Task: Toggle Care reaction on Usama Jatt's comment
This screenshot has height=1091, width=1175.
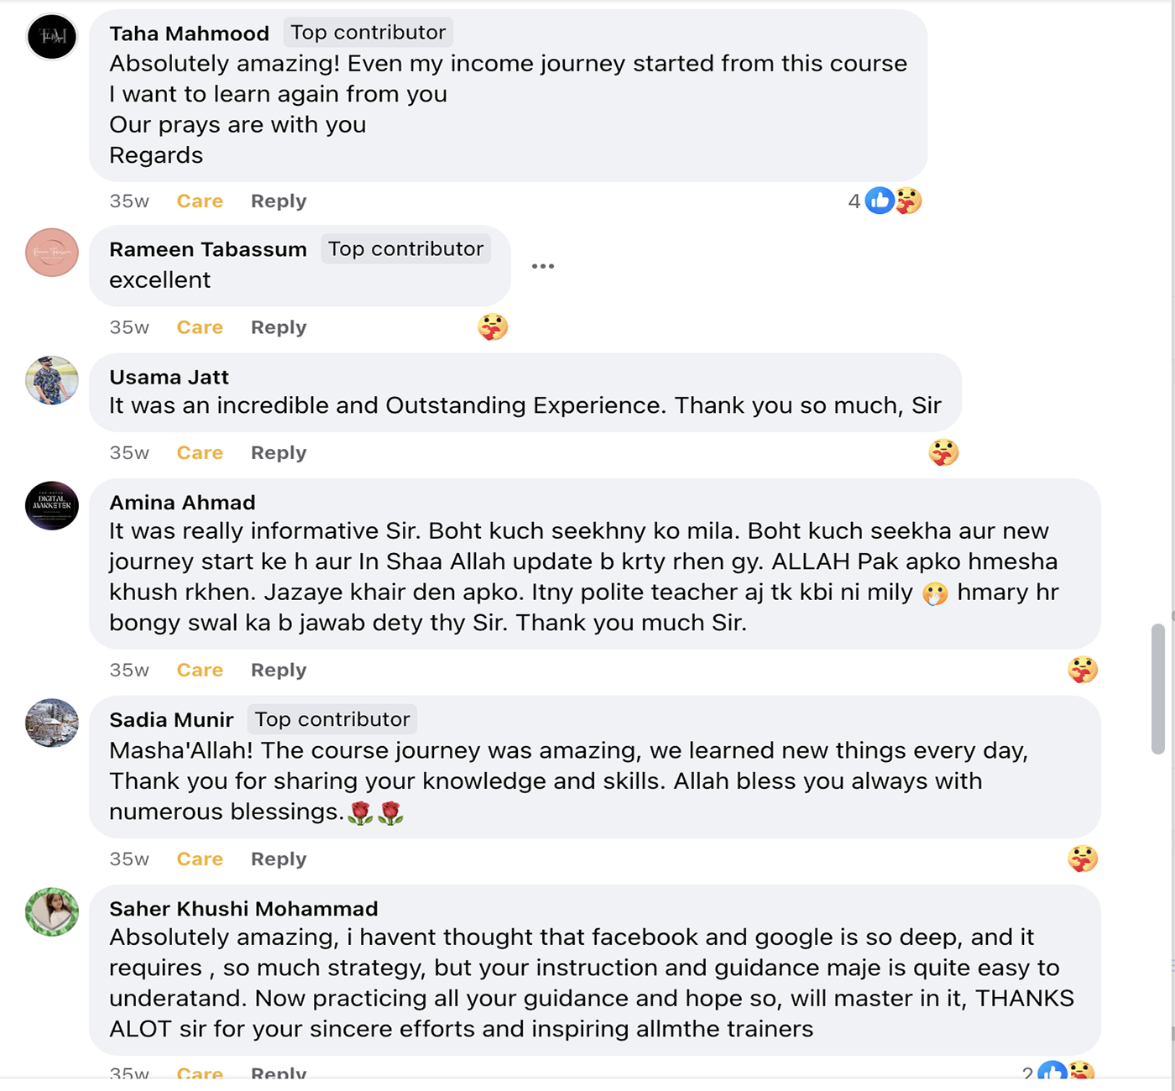Action: pos(200,453)
